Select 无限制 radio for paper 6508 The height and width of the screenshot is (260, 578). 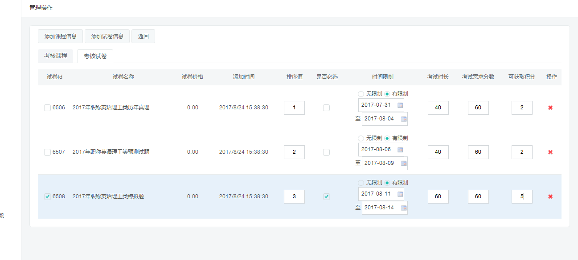click(361, 183)
